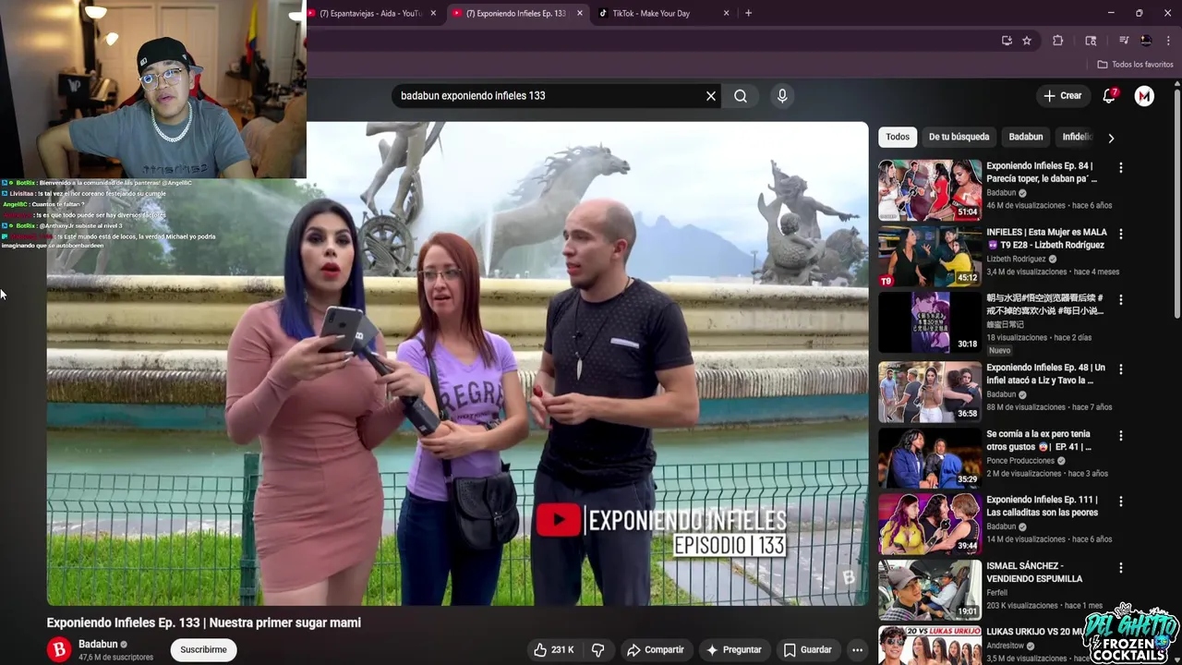Screen dimensions: 1182x665
Task: Open the 45:12 Lizbeth Rodríguez video thumbnail
Action: click(930, 256)
